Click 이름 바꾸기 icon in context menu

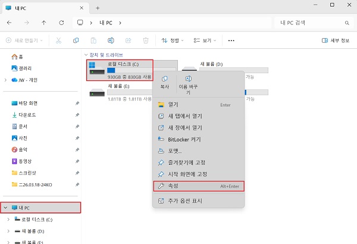coord(188,79)
